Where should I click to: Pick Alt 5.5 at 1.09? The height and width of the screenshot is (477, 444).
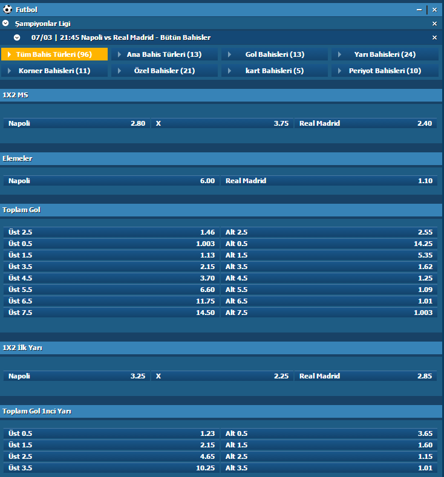pyautogui.click(x=328, y=290)
